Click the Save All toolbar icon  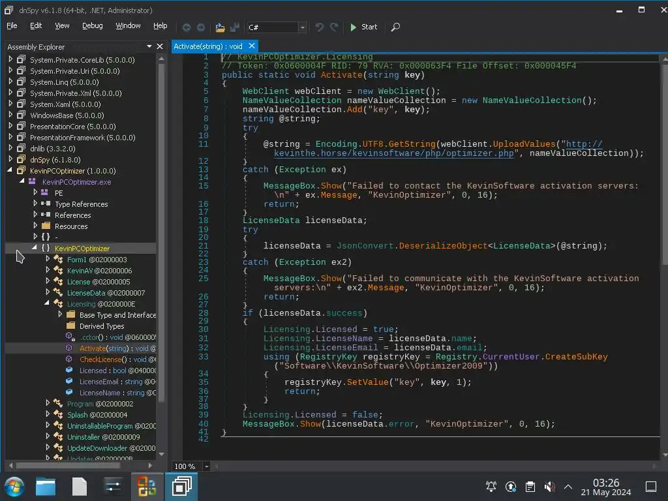[x=235, y=27]
